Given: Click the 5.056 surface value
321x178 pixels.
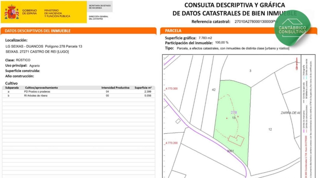Looking at the screenshot, I should click(x=148, y=95).
